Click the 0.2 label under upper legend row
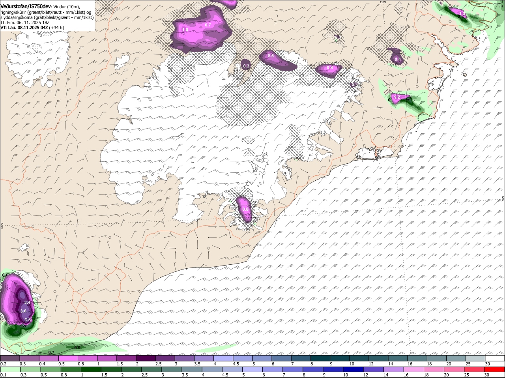This screenshot has width=505, height=378. click(3, 364)
